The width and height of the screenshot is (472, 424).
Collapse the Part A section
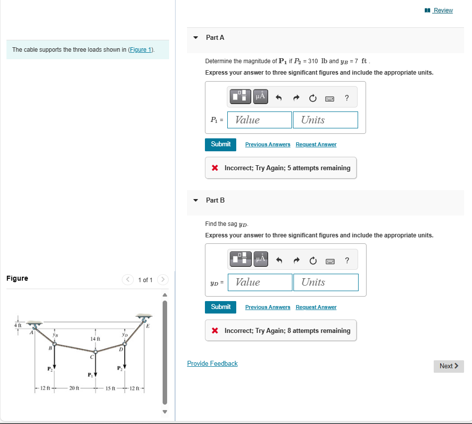[x=195, y=37]
